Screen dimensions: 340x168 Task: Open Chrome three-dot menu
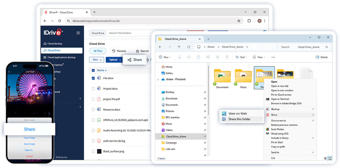point(265,21)
